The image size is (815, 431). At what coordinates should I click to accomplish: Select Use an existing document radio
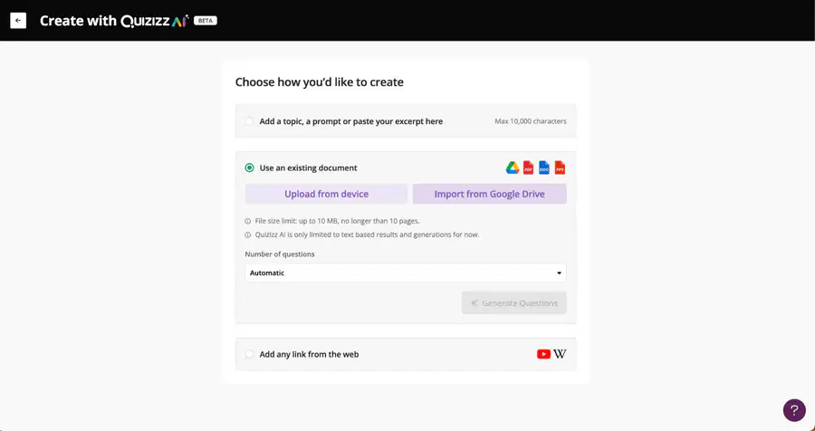click(x=250, y=168)
